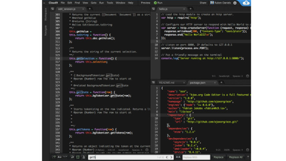The height and width of the screenshot is (161, 286).
Task: Open the View menu
Action: coord(85,3)
